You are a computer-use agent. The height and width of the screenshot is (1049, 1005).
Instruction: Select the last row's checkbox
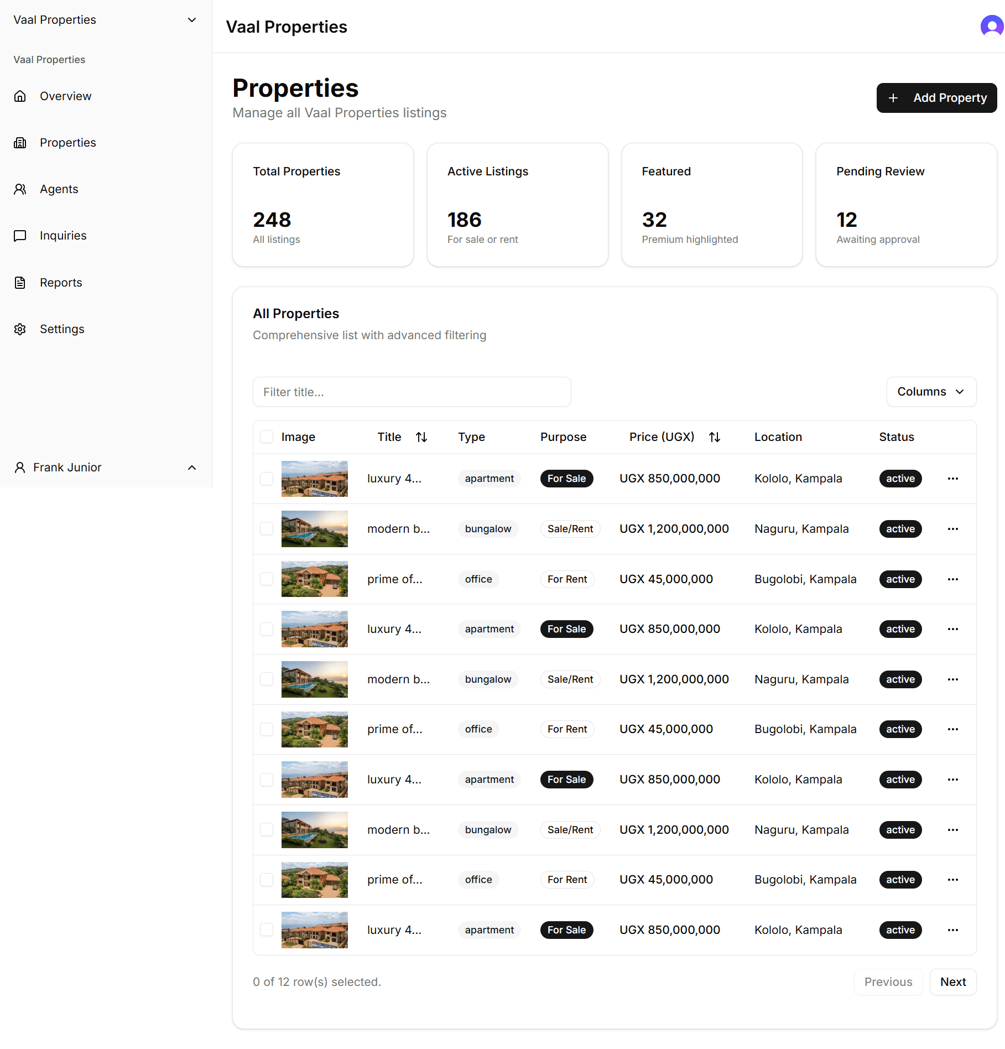coord(267,929)
